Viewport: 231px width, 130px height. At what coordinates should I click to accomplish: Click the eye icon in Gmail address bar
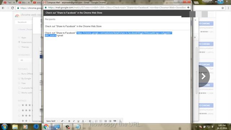click(x=188, y=8)
